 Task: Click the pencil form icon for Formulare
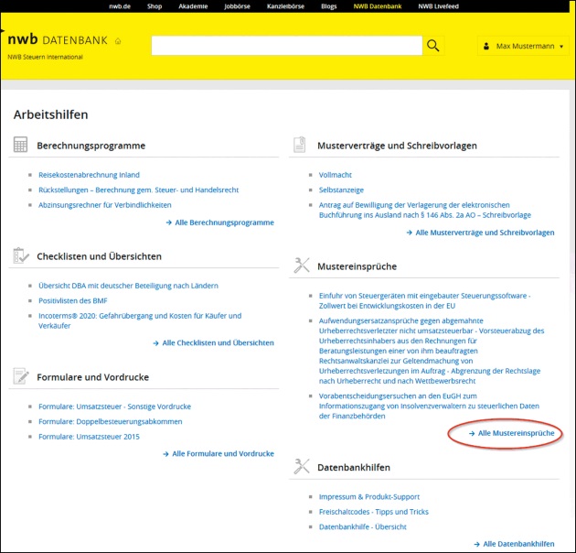coord(21,376)
